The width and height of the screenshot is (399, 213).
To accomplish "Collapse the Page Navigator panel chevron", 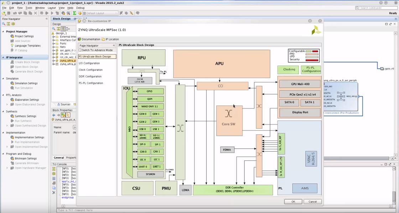I will (x=114, y=46).
